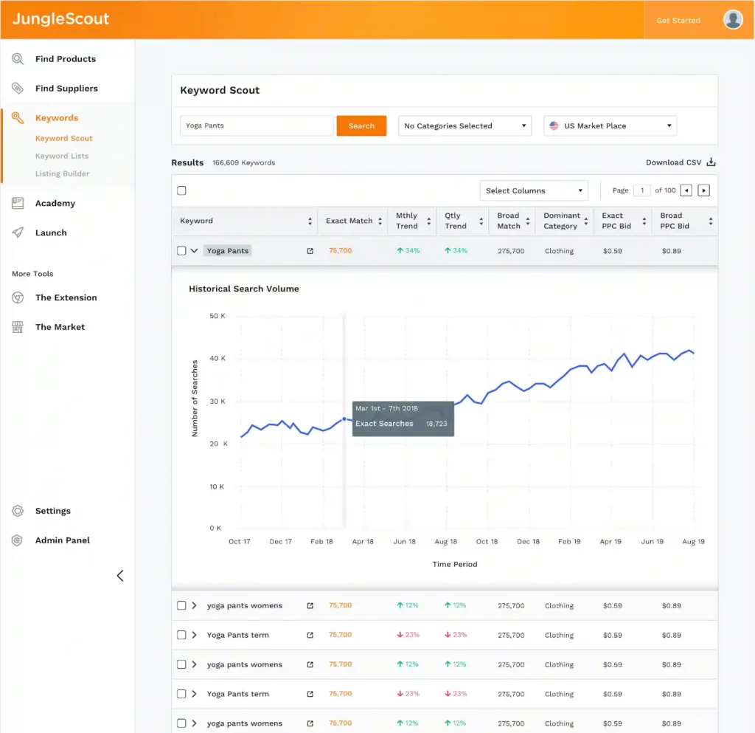755x733 pixels.
Task: Click the Download CSV link
Action: (680, 162)
